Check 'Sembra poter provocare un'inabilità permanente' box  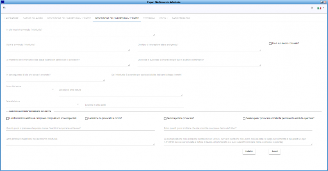(x=244, y=118)
